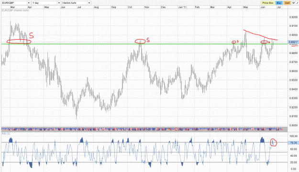Click the 0.8700 price axis label

click(293, 62)
